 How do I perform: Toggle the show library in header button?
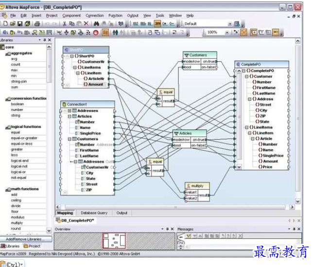[x=268, y=32]
